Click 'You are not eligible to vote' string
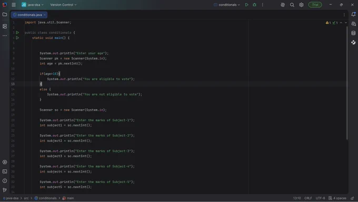 (111, 94)
